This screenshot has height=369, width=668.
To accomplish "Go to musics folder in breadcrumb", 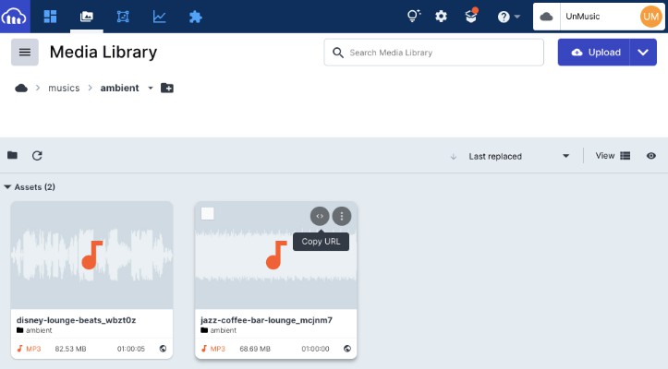I will [64, 88].
